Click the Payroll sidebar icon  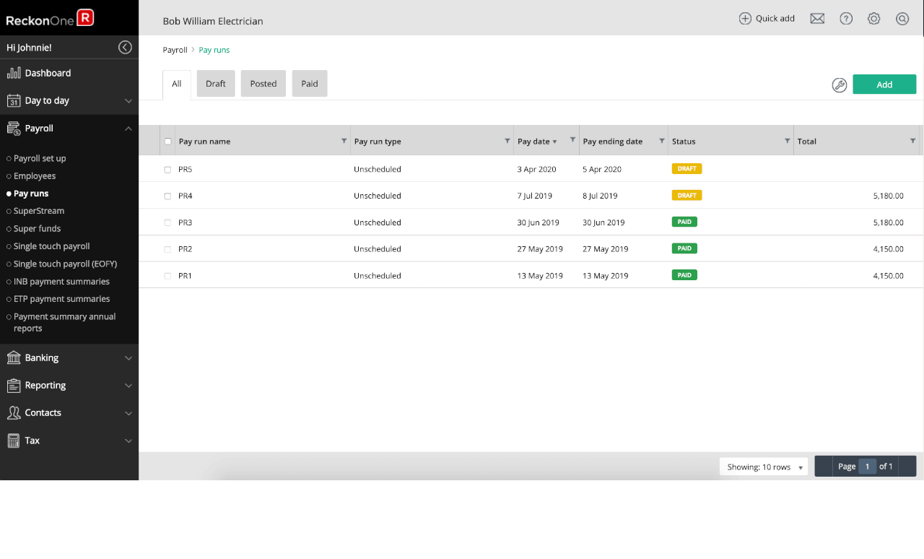pyautogui.click(x=14, y=129)
